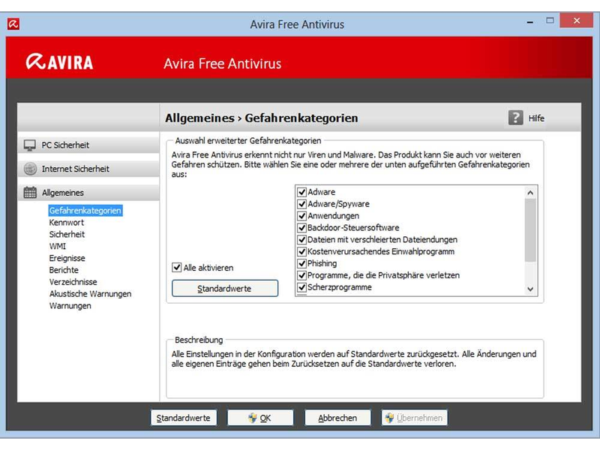Click the bottom bar Standardwerte button
The image size is (600, 450).
183,418
